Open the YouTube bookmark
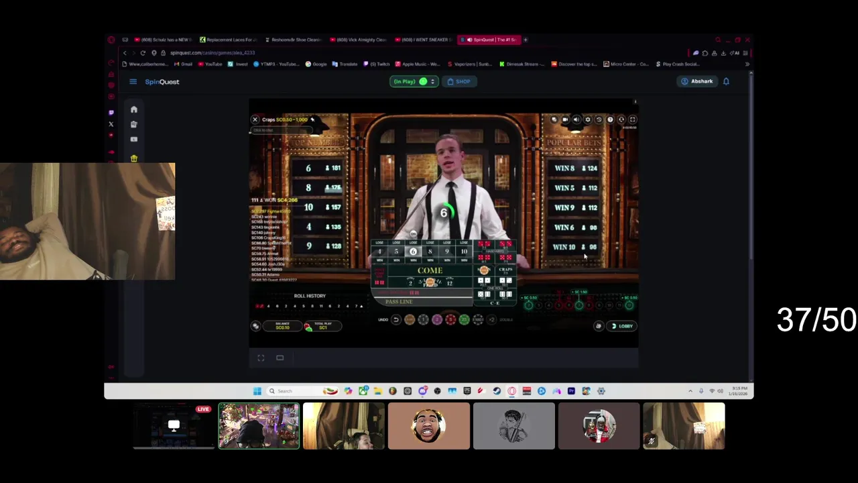Viewport: 858px width, 483px height. (x=210, y=64)
